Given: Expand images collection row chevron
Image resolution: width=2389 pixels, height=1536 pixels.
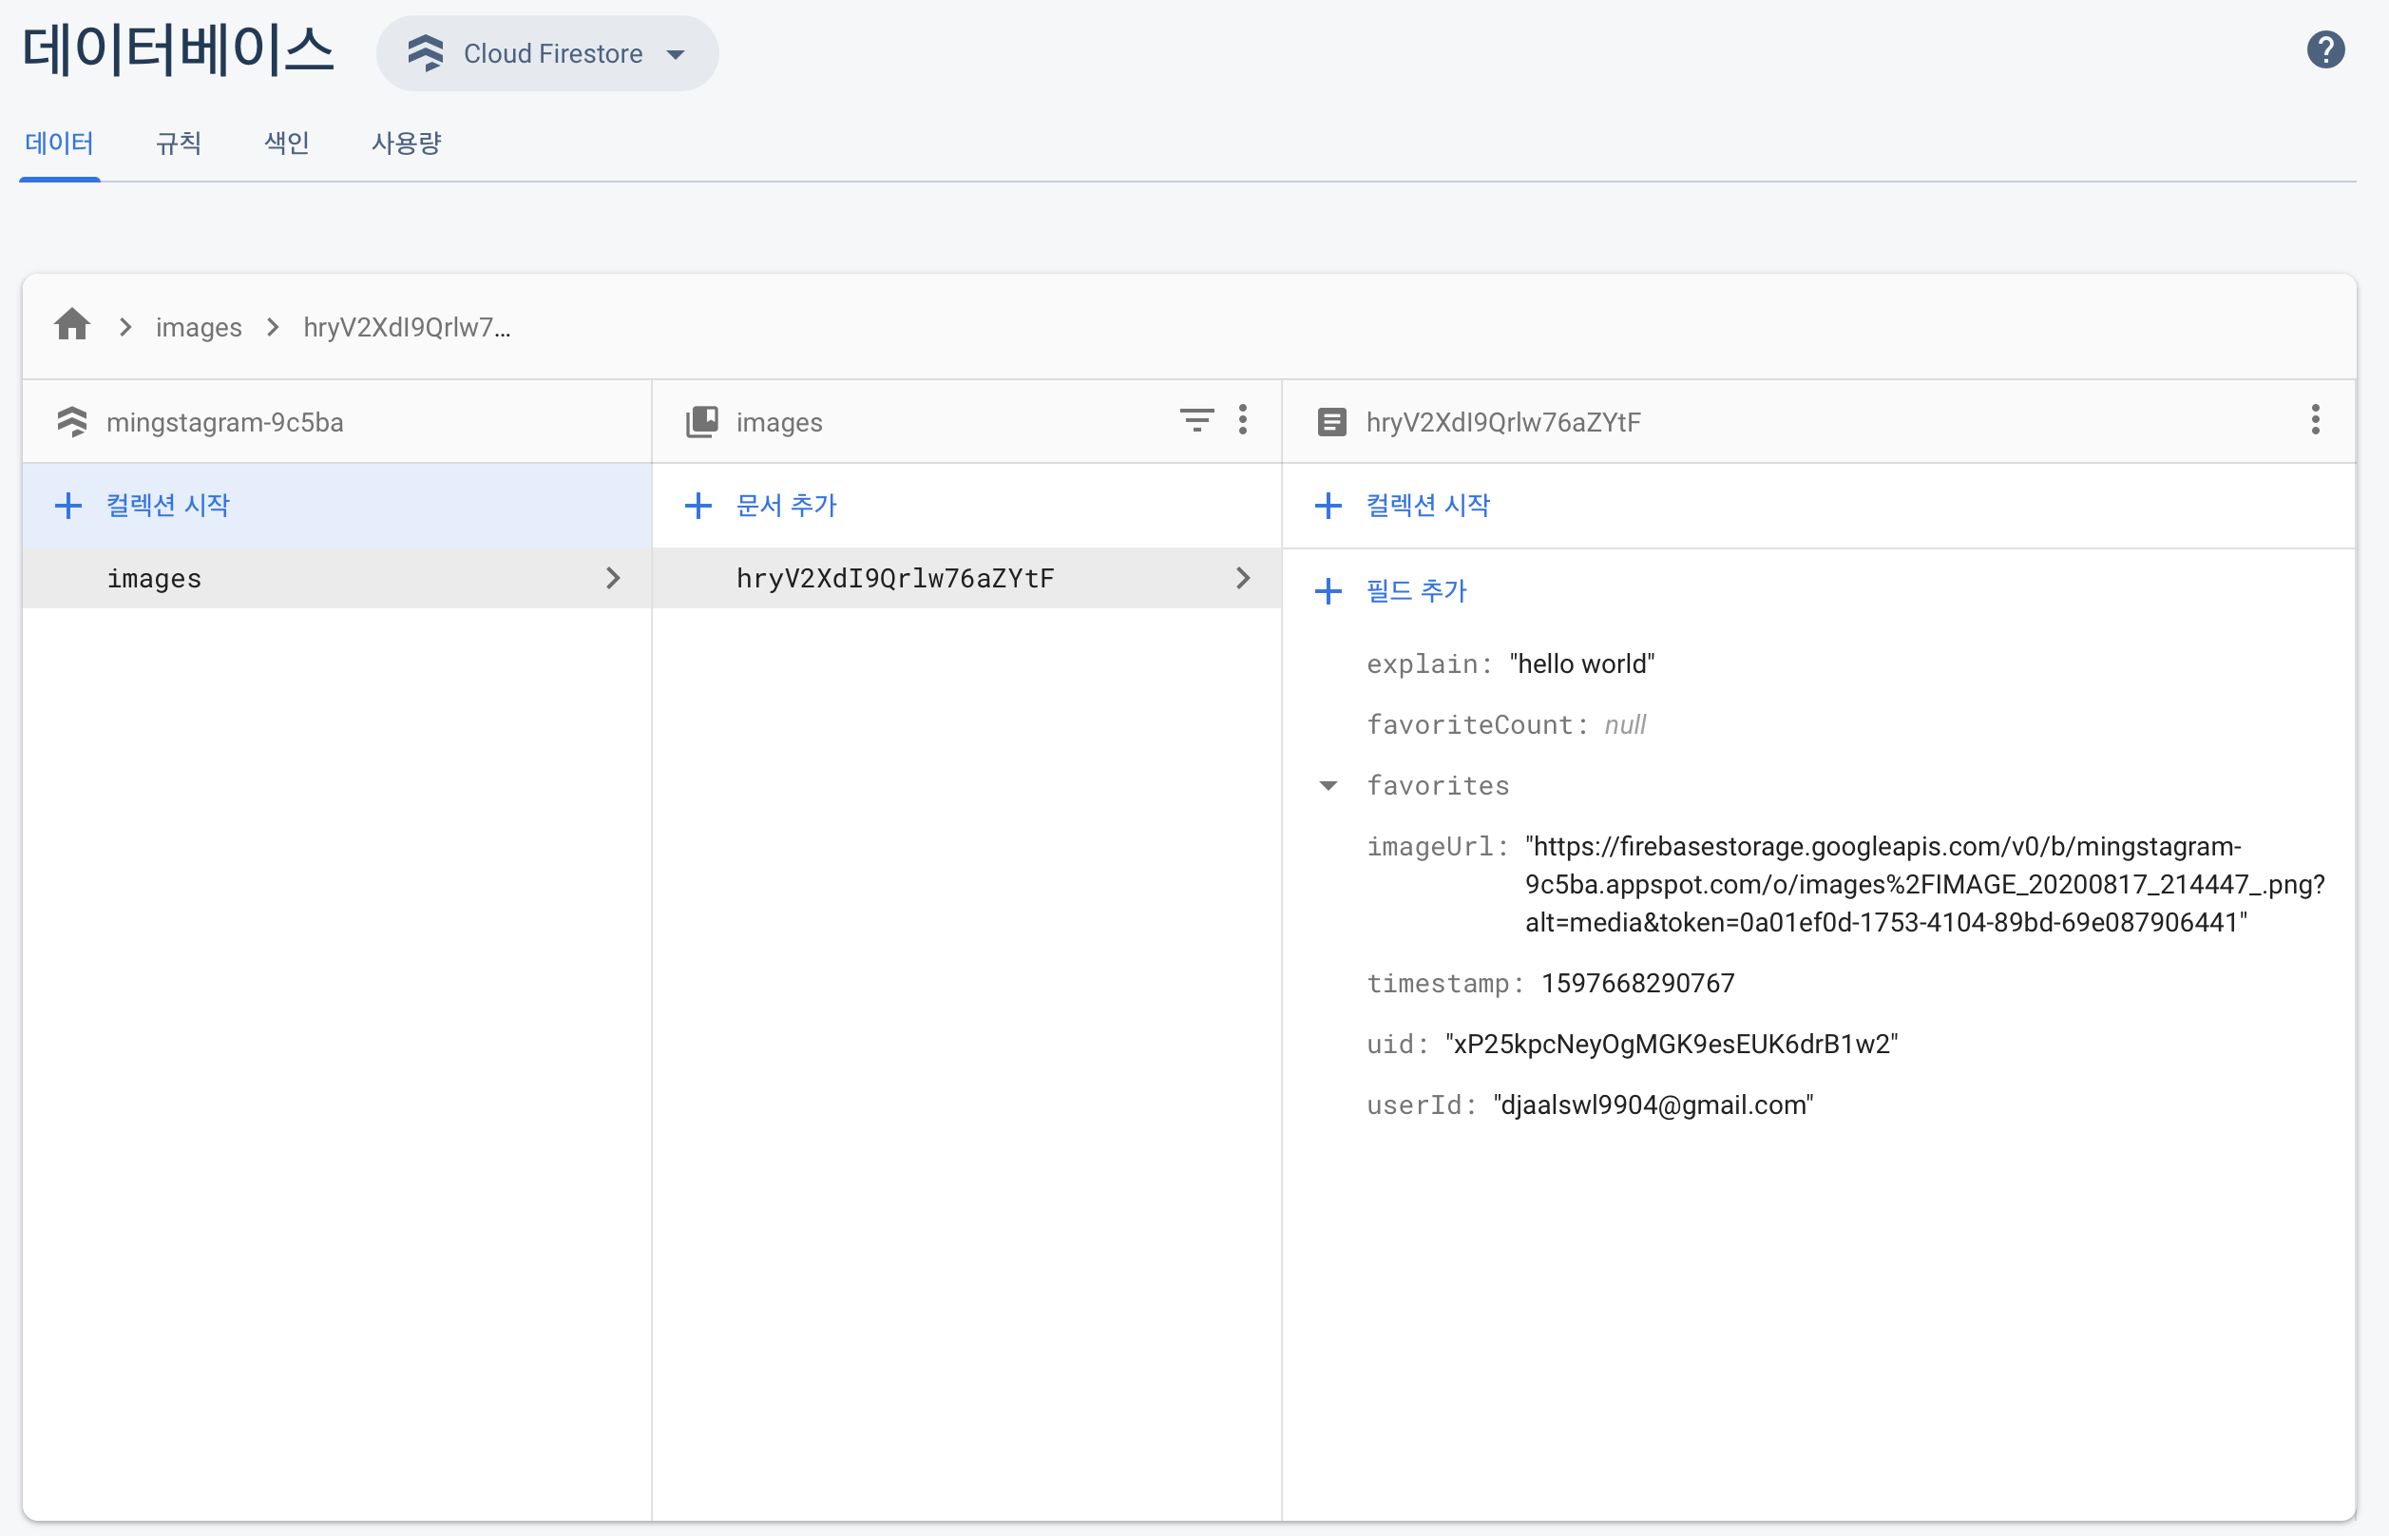Looking at the screenshot, I should [613, 579].
